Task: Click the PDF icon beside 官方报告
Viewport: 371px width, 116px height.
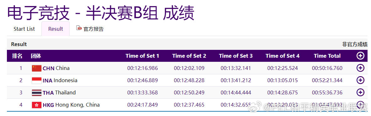Action: pos(79,28)
